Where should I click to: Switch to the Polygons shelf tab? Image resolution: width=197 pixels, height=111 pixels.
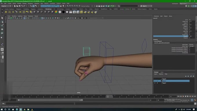19,9
